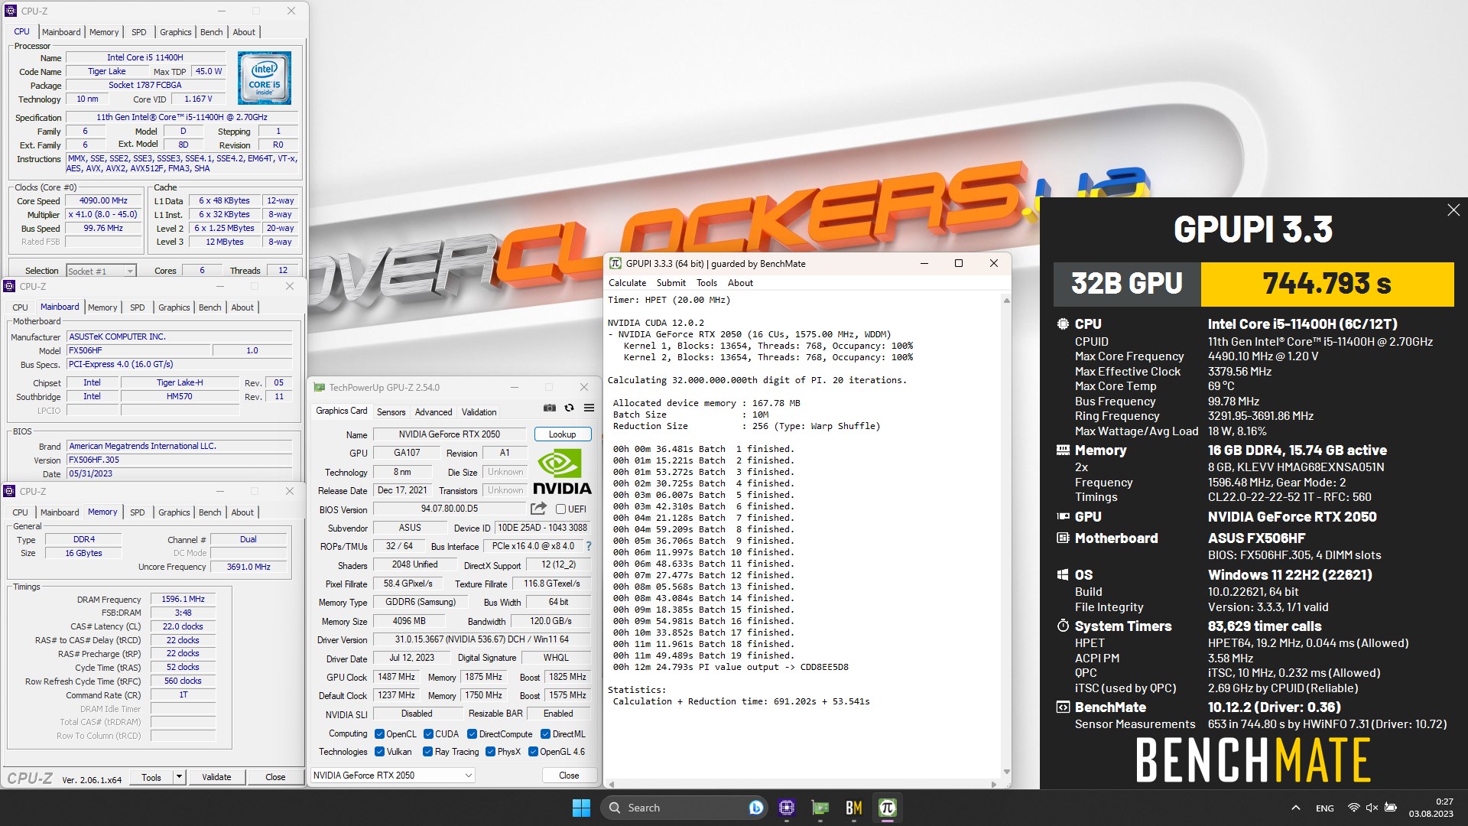Image resolution: width=1468 pixels, height=826 pixels.
Task: Select About tab in CPU-Z Mainboard window
Action: pyautogui.click(x=242, y=307)
